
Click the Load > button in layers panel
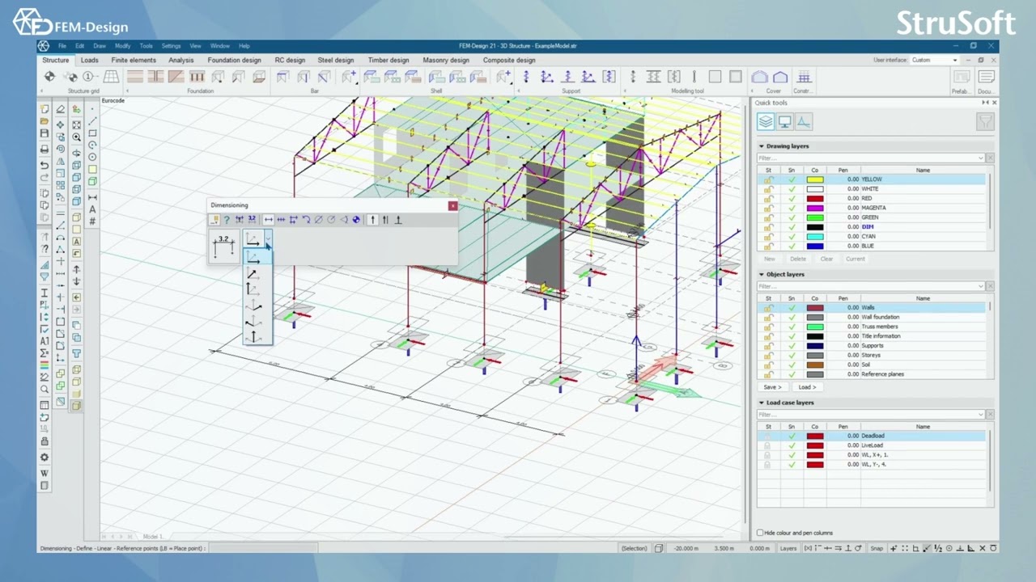(807, 387)
